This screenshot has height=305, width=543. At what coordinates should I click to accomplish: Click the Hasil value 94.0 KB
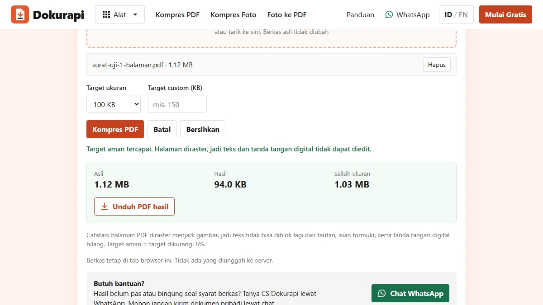pyautogui.click(x=230, y=184)
